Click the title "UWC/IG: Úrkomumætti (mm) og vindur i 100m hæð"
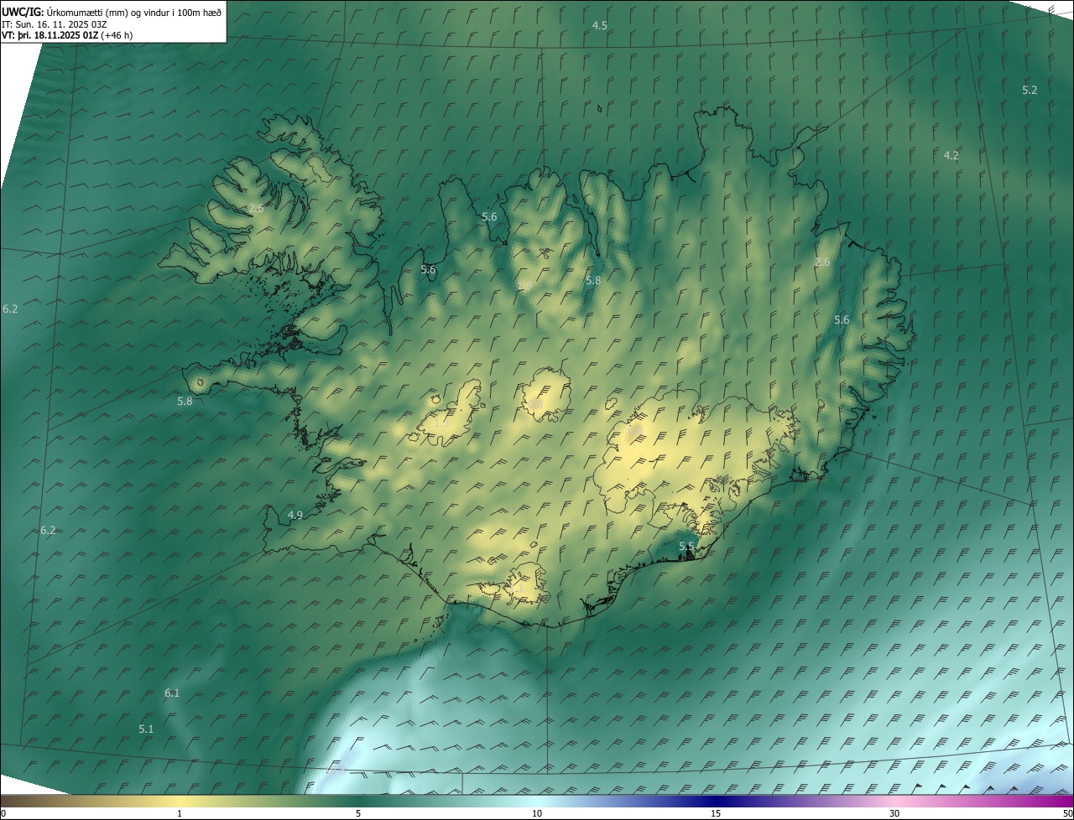The height and width of the screenshot is (820, 1074). click(x=112, y=11)
